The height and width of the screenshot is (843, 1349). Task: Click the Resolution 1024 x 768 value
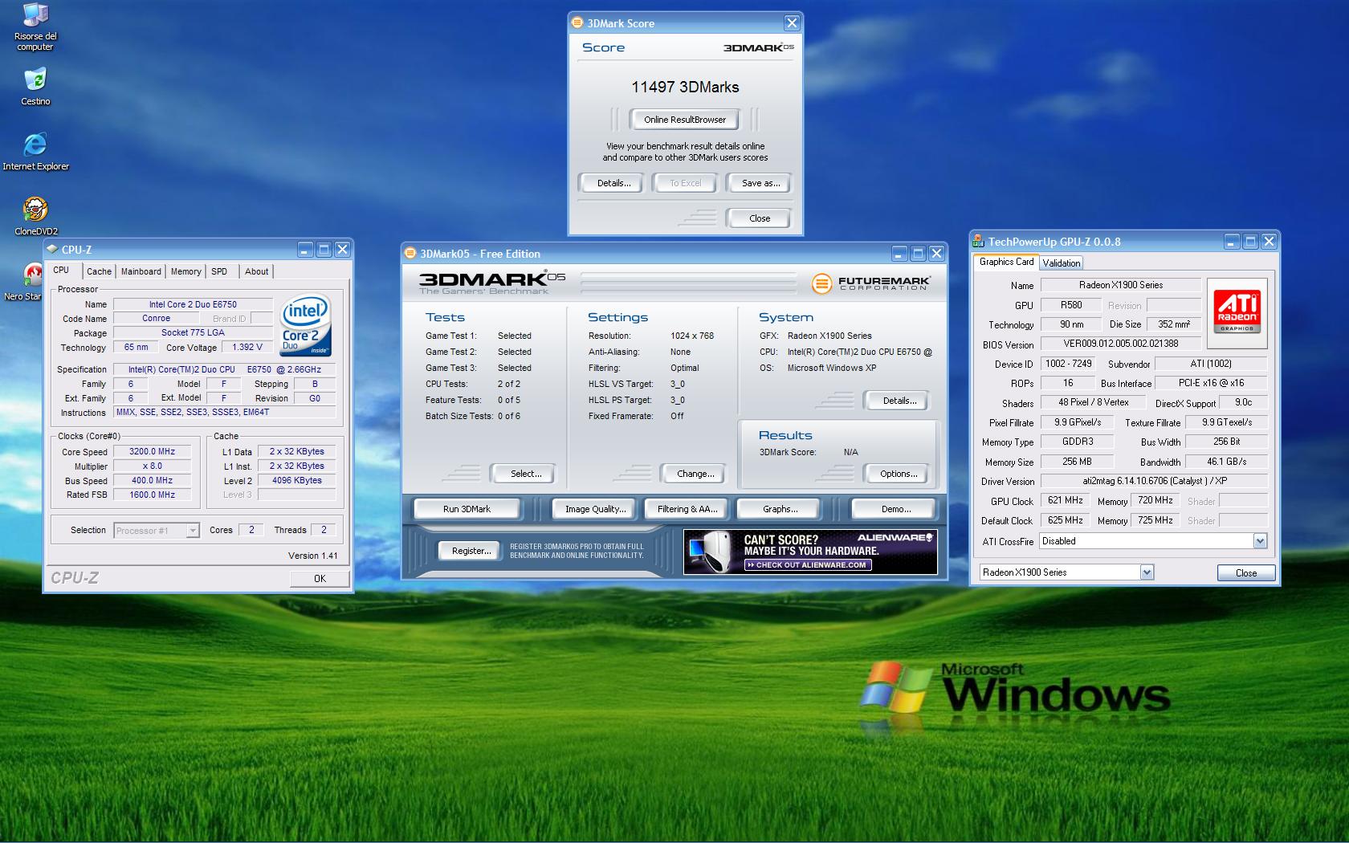(692, 336)
